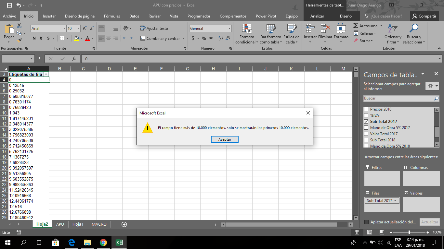Switch to the MACRO sheet tab
This screenshot has width=444, height=249.
click(99, 224)
